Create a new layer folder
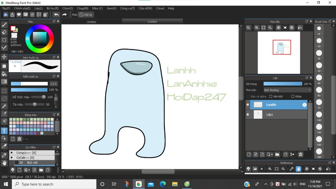 point(277,154)
